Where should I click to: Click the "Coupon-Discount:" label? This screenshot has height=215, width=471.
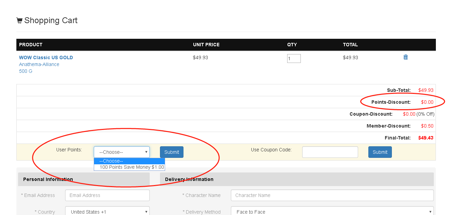[371, 114]
